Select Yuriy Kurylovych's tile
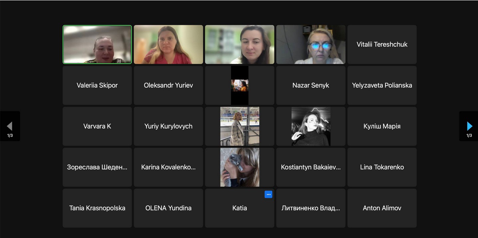The height and width of the screenshot is (238, 478). click(x=168, y=126)
